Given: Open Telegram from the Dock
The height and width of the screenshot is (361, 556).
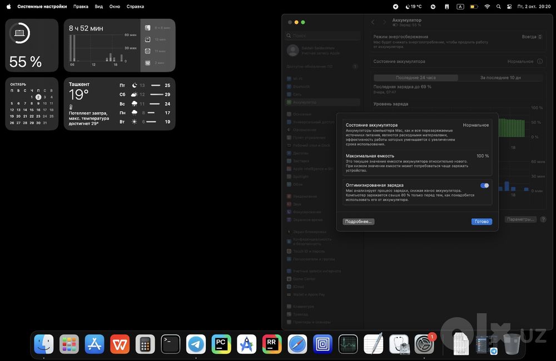Looking at the screenshot, I should (196, 344).
